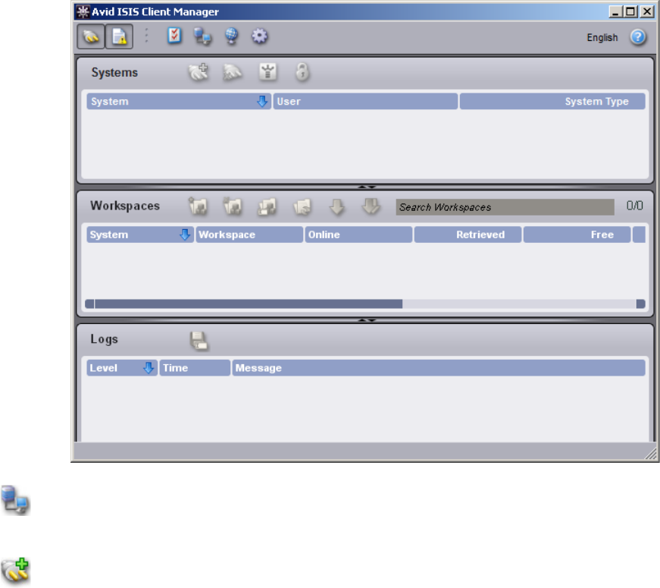Click the padlock icon in Systems panel
The image size is (660, 588).
pos(302,72)
